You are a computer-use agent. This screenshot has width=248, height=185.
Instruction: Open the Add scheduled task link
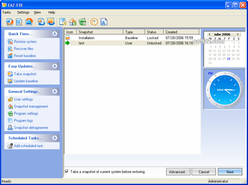(x=29, y=146)
